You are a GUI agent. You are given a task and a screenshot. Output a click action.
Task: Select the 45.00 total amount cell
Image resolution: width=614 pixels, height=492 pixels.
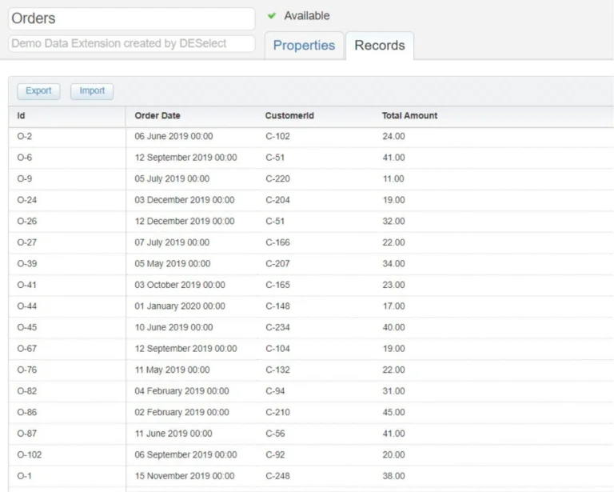pyautogui.click(x=393, y=413)
